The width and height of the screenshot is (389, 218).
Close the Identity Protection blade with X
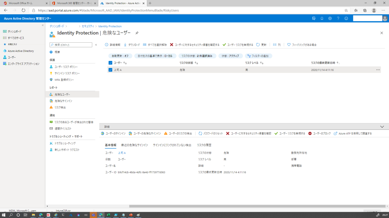382,33
